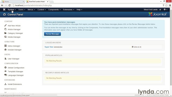Click the Control Panel home icon
172x97 pixels.
(x=4, y=14)
